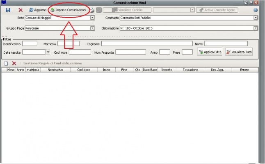Click Attiva Compute Agent button

coord(217,10)
